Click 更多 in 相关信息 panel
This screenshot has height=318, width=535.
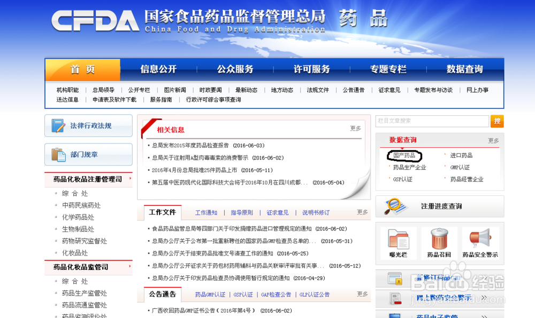(x=356, y=128)
